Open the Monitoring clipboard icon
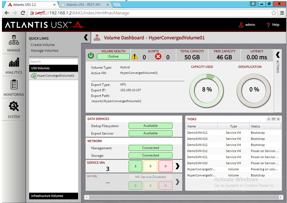The height and width of the screenshot is (203, 287). pos(14,84)
